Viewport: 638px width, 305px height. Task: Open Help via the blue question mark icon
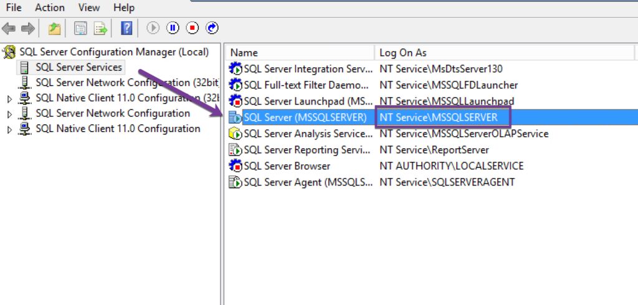click(x=126, y=28)
